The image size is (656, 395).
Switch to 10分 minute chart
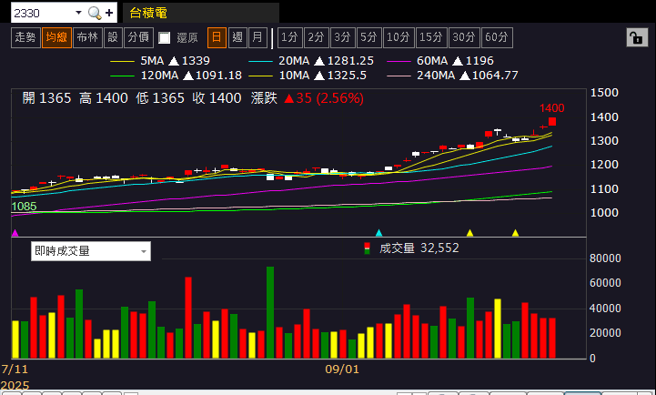tap(399, 37)
